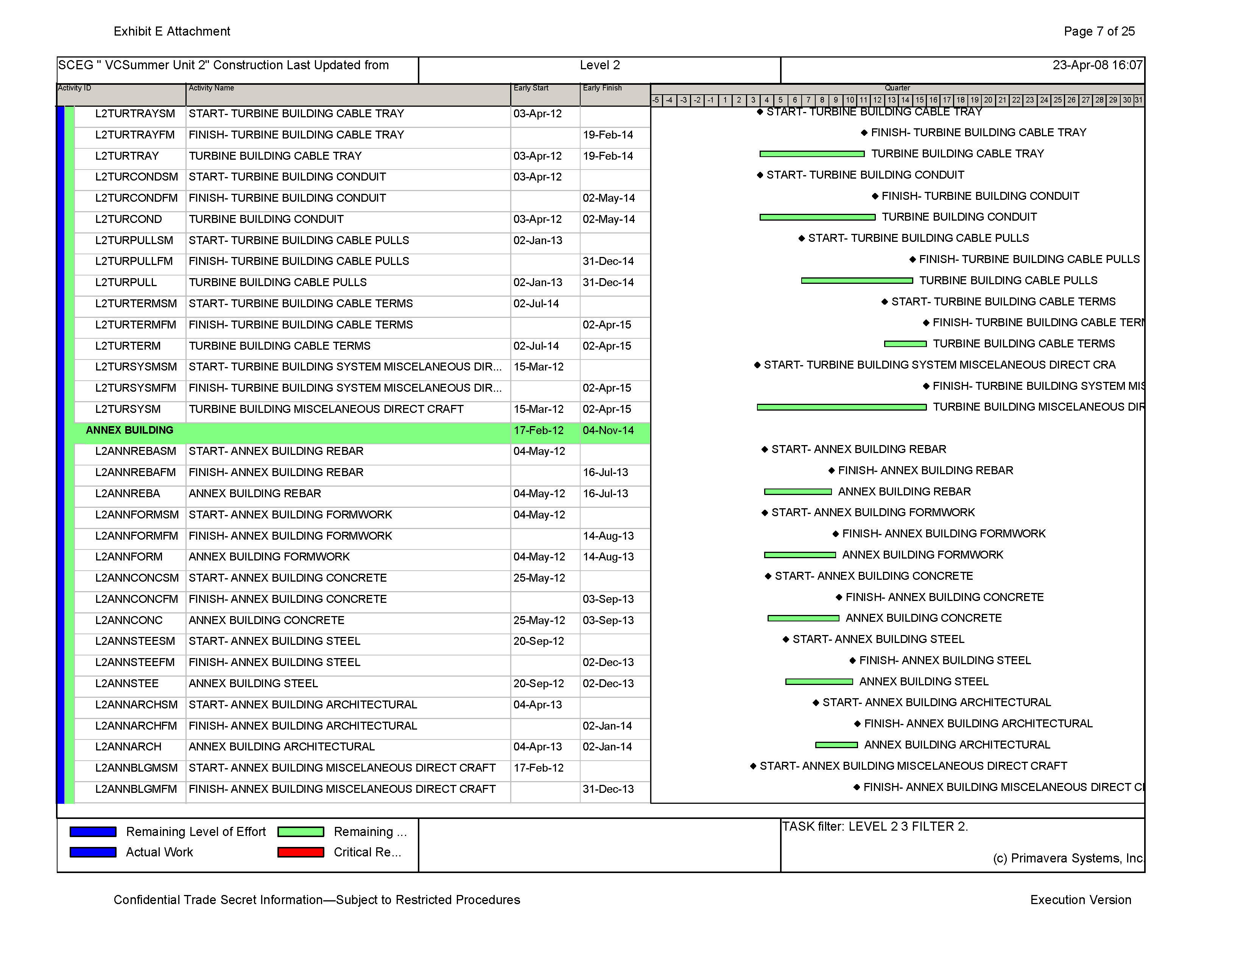Click the TASK filter: LEVEL 2 3 FILTER 2 text

tap(875, 826)
